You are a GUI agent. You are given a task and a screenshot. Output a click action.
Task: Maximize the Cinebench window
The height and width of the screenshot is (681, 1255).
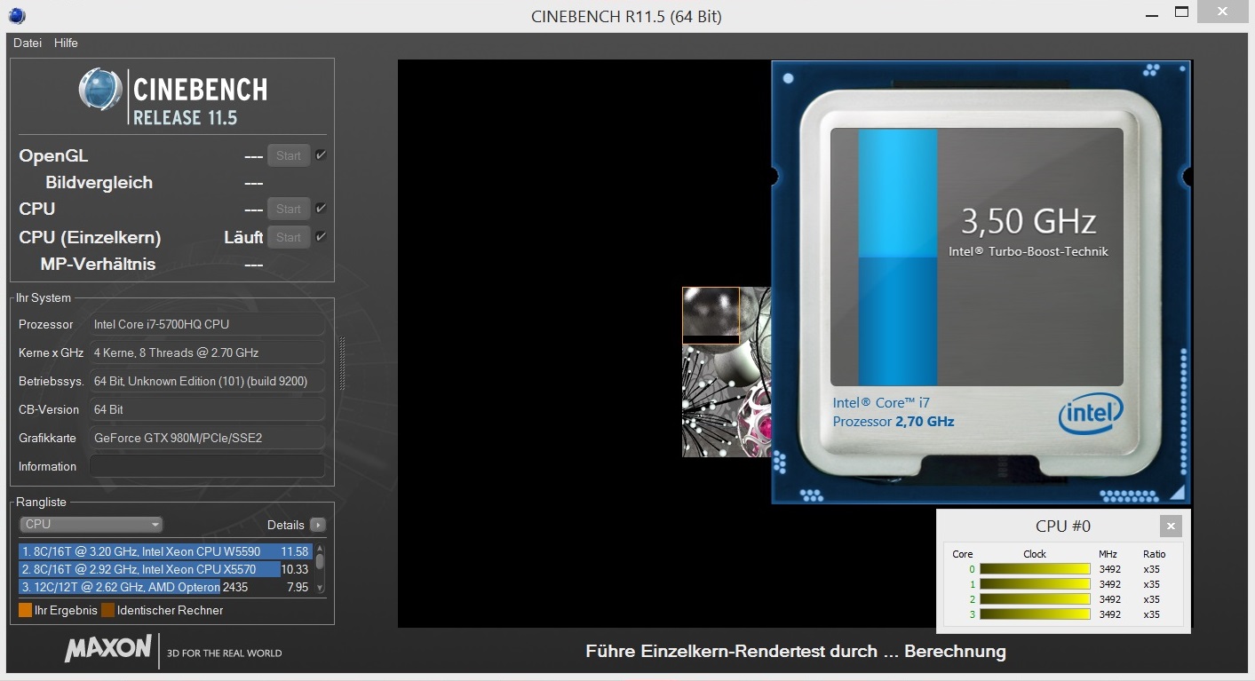[1181, 12]
